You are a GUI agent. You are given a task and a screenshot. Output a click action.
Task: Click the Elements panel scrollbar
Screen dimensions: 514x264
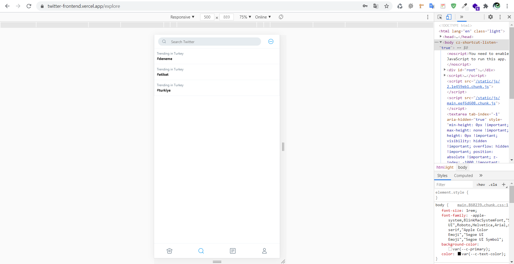coord(512,63)
